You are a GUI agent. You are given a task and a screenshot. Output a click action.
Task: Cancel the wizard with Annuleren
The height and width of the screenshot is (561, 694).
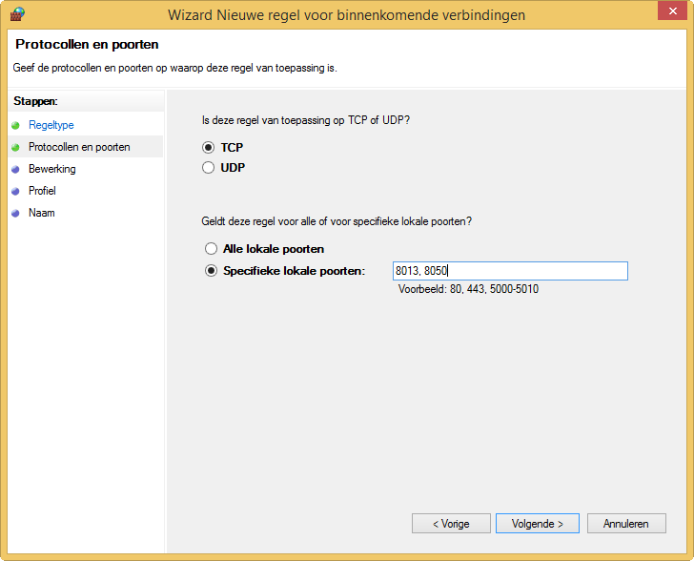625,524
